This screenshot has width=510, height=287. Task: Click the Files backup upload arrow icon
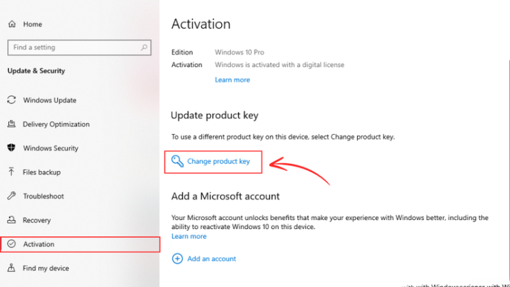[x=12, y=172]
